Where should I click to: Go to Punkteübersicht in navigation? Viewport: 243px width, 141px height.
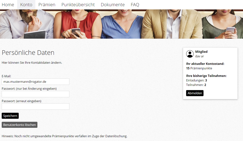coord(78,5)
